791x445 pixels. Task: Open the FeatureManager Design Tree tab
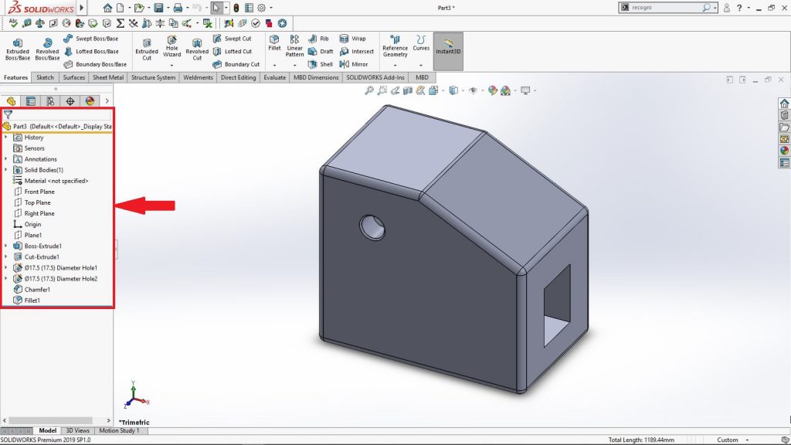[11, 101]
